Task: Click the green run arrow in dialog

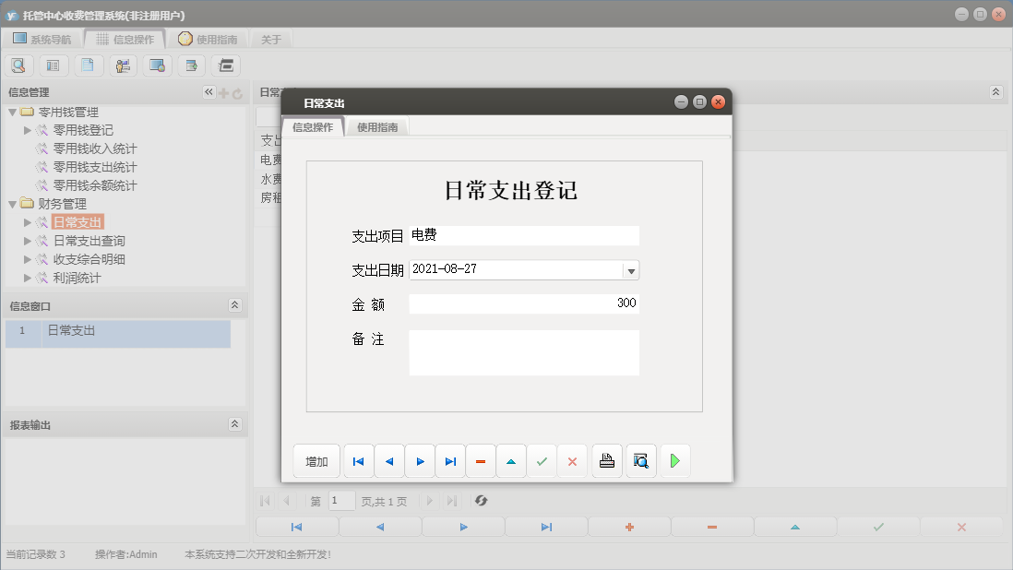Action: (674, 461)
